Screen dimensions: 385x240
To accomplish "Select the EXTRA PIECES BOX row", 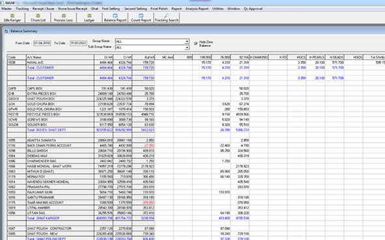I will coord(42,94).
